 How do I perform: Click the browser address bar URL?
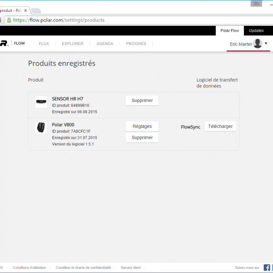(59, 20)
